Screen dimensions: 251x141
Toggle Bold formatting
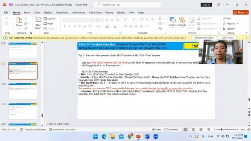(x=64, y=26)
